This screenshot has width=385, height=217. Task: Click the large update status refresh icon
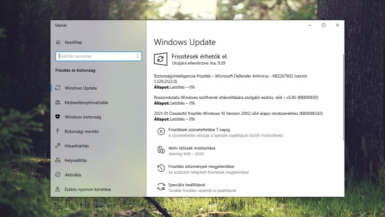(x=161, y=59)
